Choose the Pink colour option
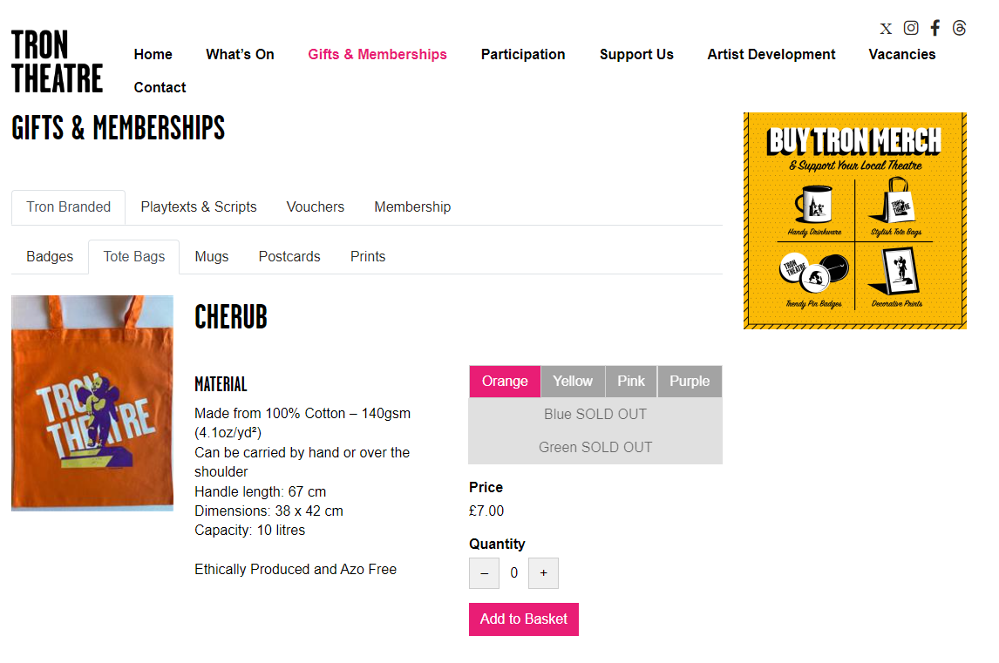This screenshot has width=999, height=663. 631,381
